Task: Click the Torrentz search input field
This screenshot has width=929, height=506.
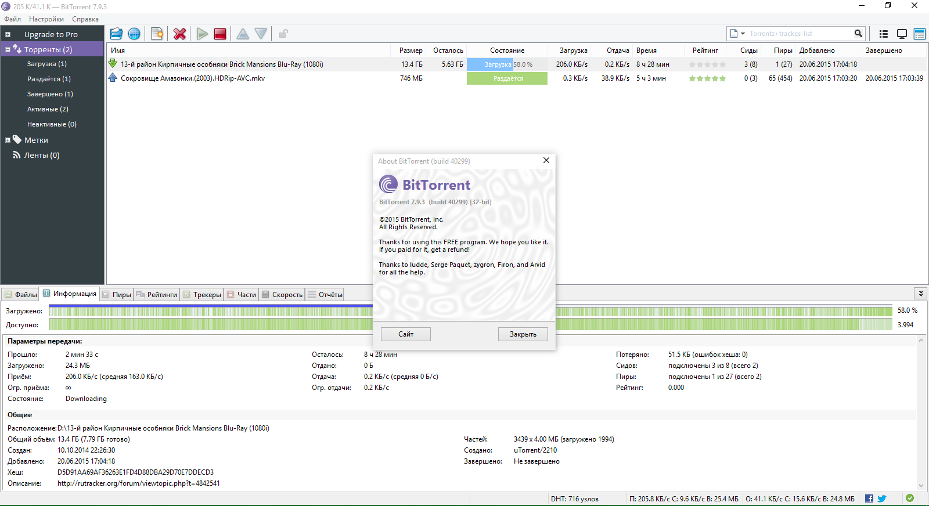Action: click(800, 34)
